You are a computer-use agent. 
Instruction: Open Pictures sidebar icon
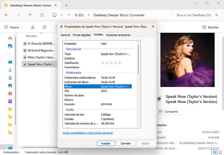(x=10, y=86)
